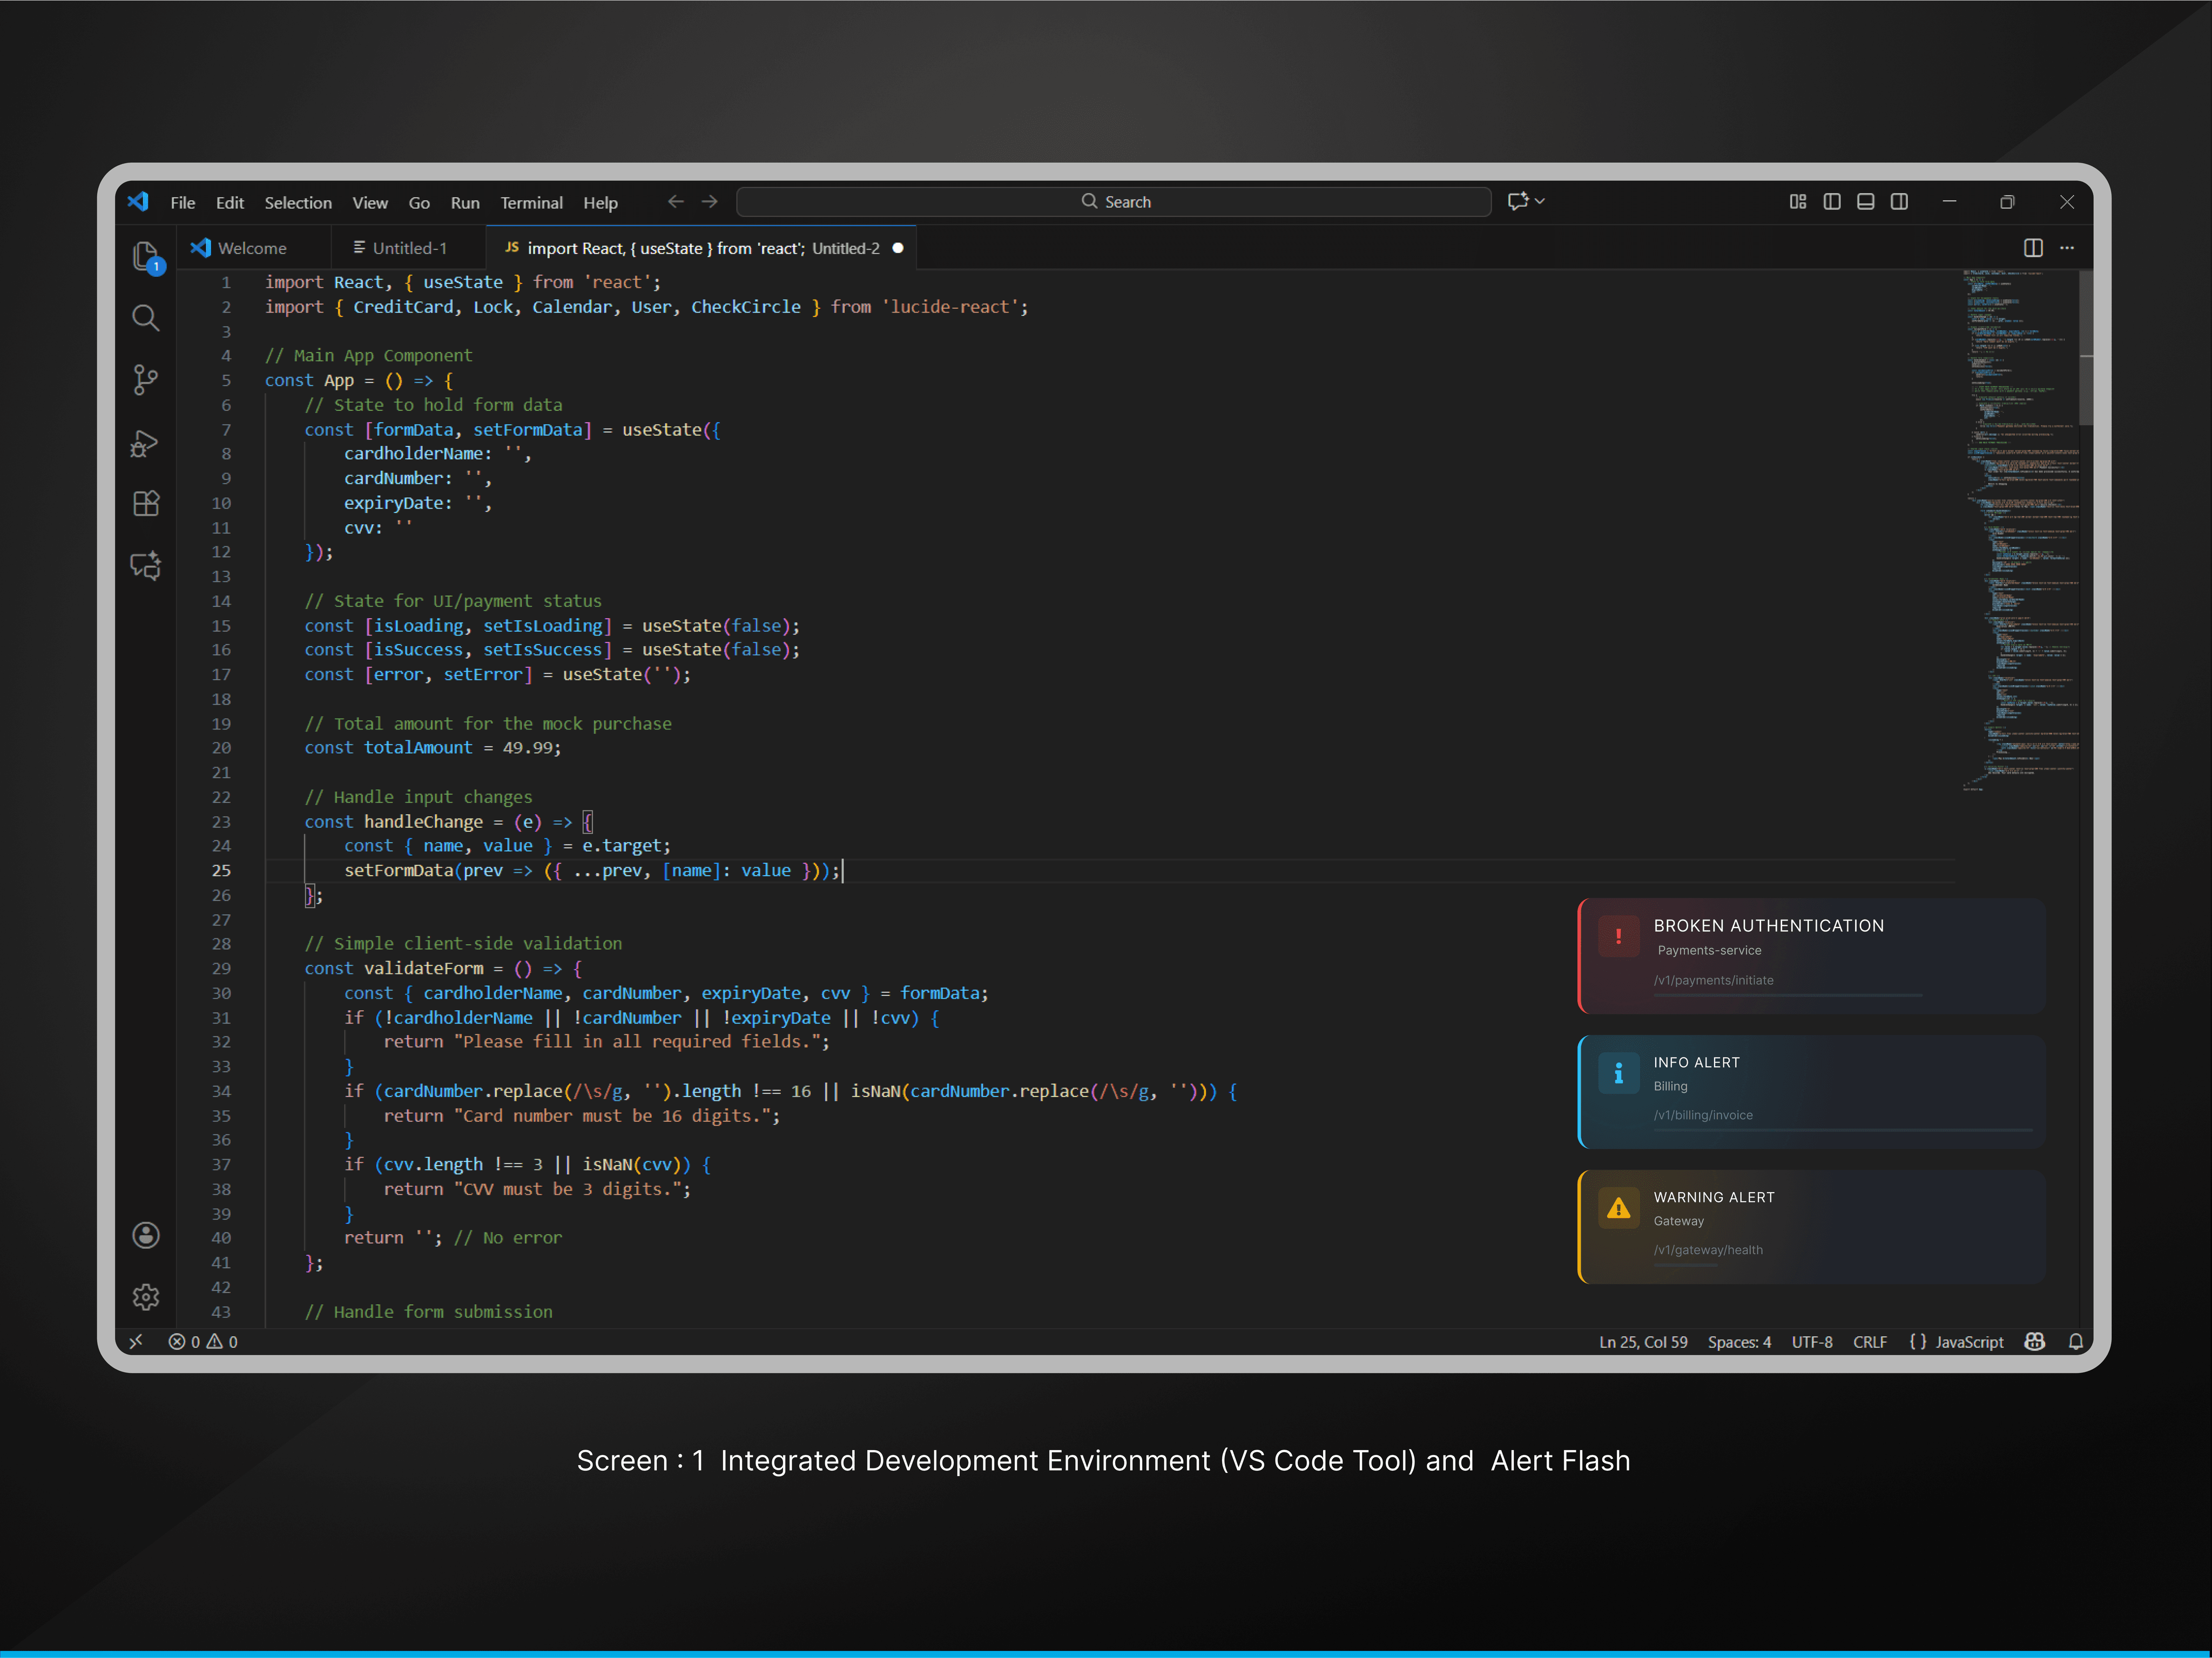This screenshot has width=2212, height=1658.
Task: Open Run and Debug view
Action: 146,442
